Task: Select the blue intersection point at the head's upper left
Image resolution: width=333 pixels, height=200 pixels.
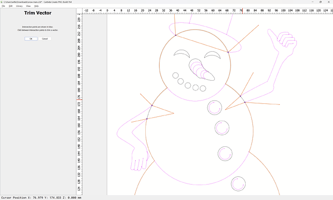Action: tap(176, 35)
